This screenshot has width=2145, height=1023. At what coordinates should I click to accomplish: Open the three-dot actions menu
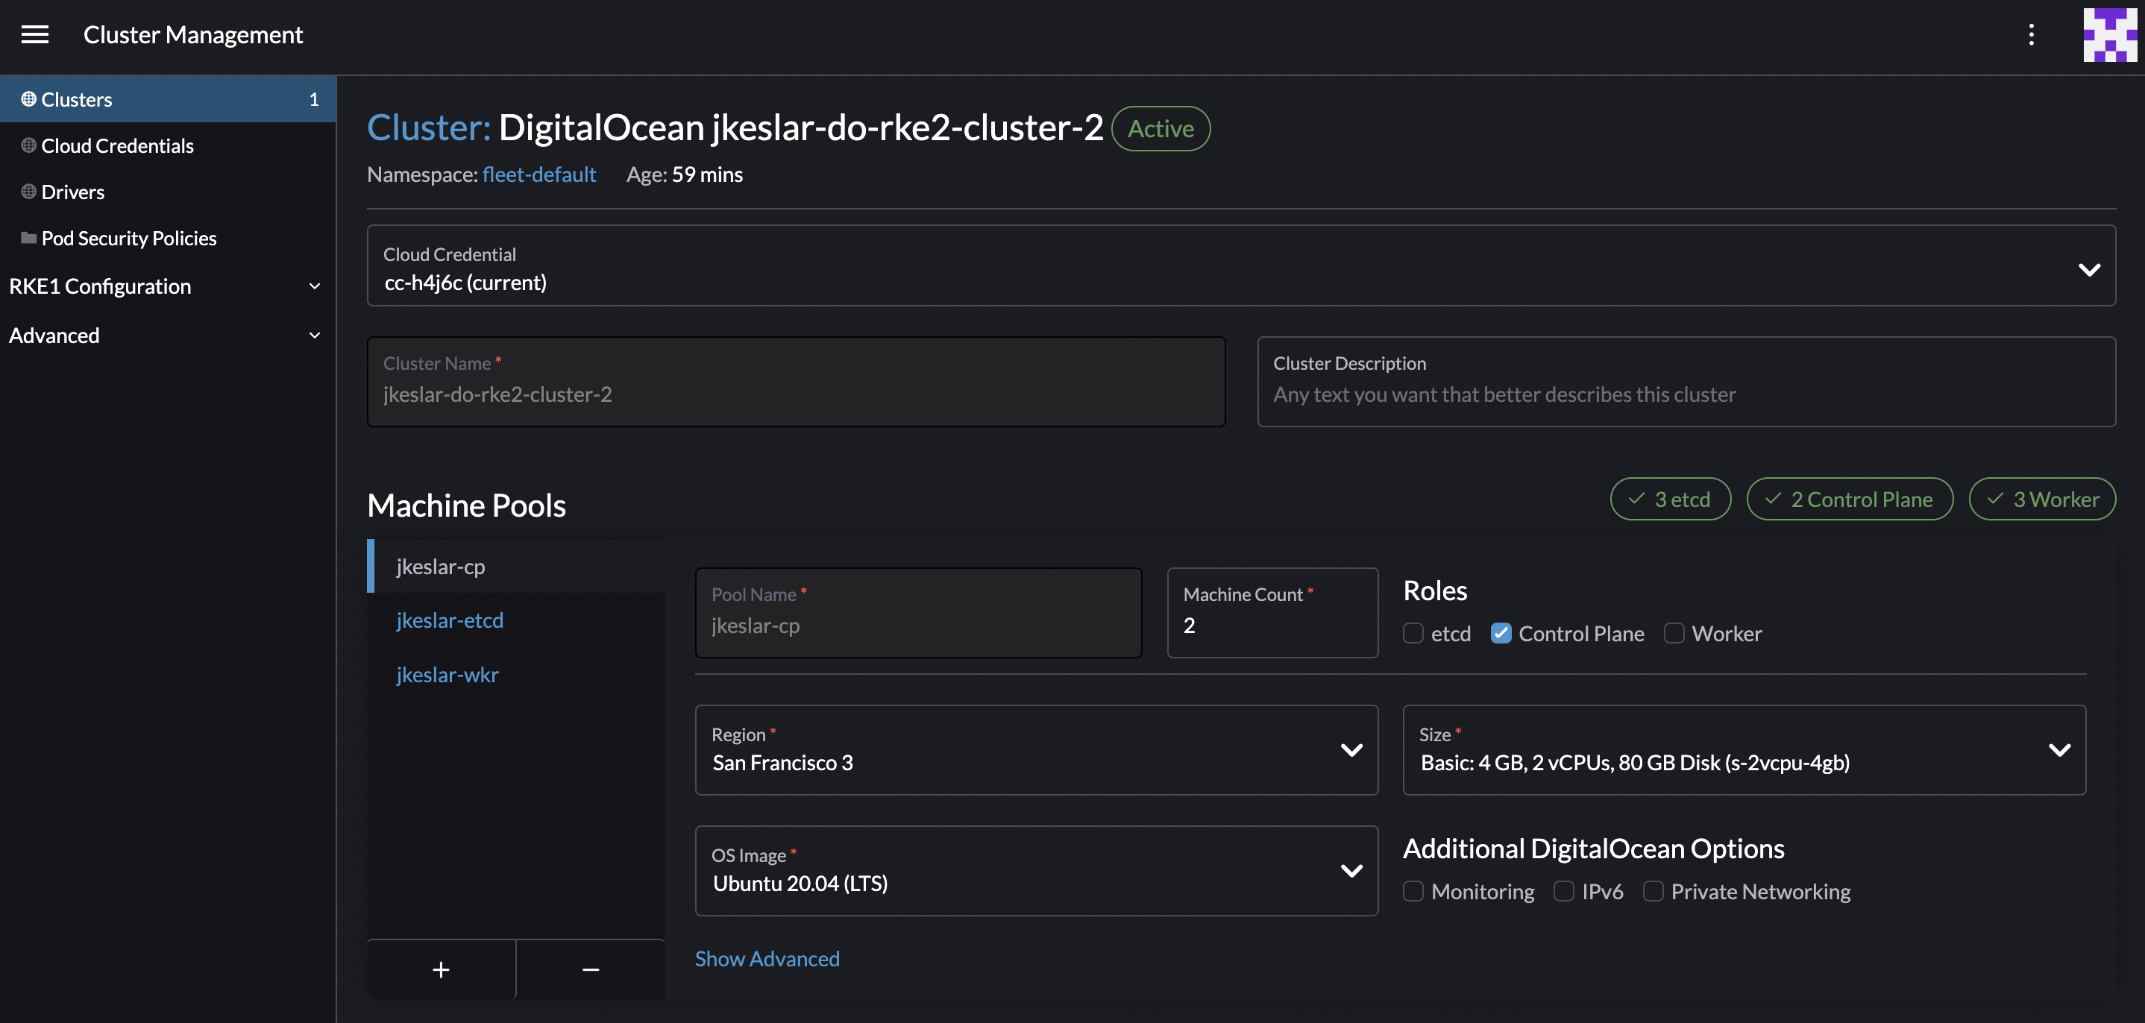tap(2032, 35)
